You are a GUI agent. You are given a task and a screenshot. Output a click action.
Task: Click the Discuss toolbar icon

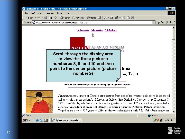coord(124,18)
